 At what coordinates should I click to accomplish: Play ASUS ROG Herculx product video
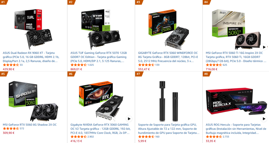pos(264,119)
